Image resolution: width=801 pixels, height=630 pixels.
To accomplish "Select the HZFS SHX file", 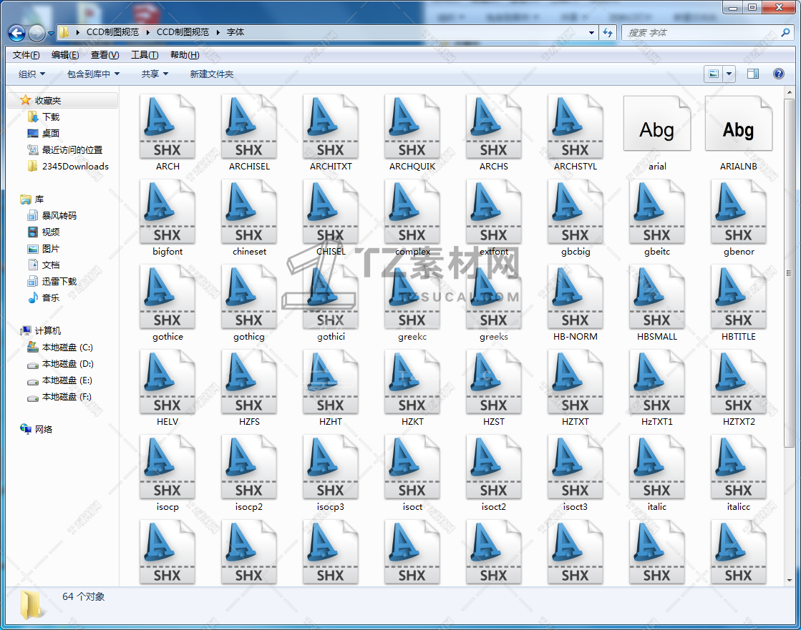I will (x=249, y=382).
